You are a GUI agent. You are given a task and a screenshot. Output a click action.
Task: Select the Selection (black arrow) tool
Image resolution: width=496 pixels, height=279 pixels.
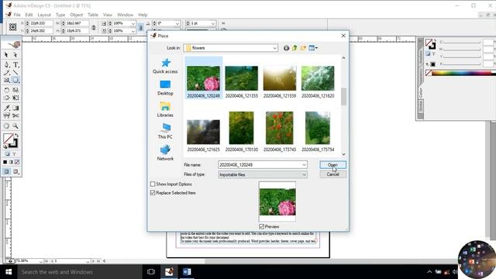(x=6, y=55)
